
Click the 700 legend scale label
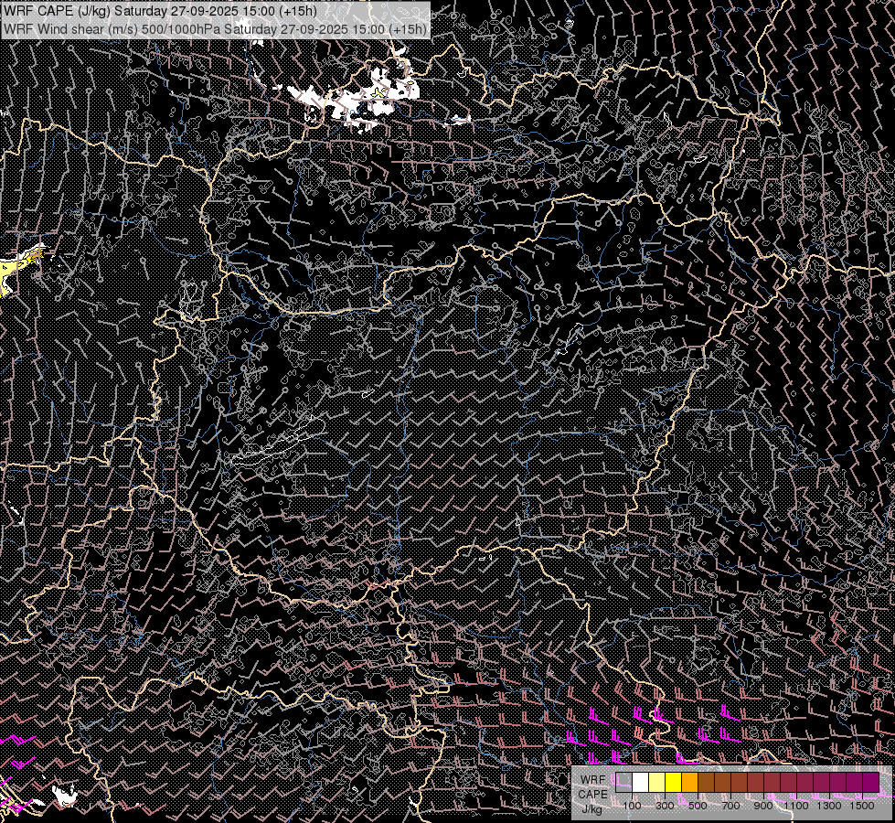tap(730, 806)
